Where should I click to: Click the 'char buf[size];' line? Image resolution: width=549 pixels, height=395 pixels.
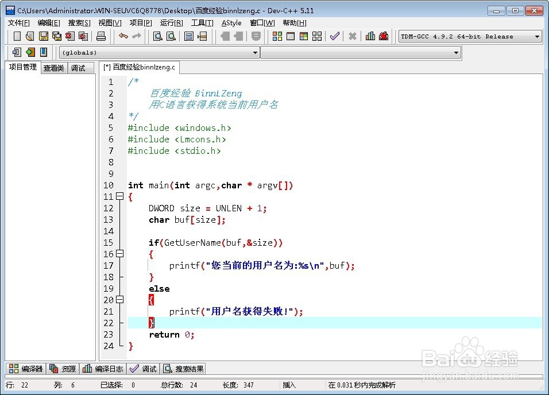(x=187, y=220)
